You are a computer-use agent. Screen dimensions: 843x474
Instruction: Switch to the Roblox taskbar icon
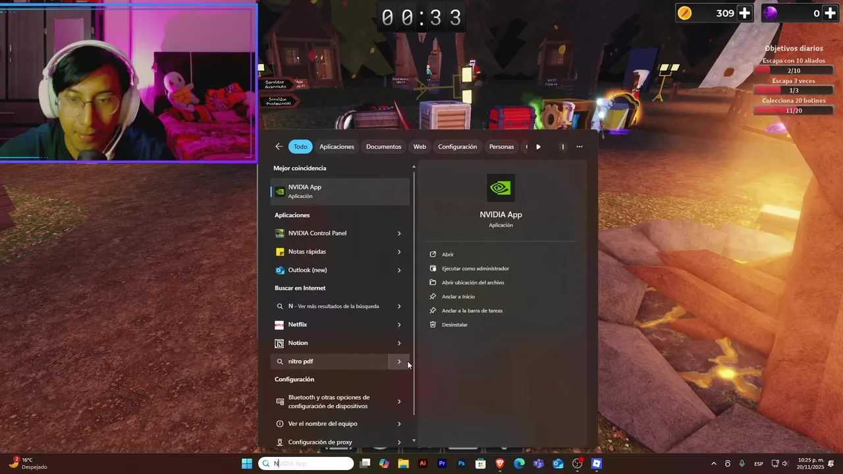(597, 463)
